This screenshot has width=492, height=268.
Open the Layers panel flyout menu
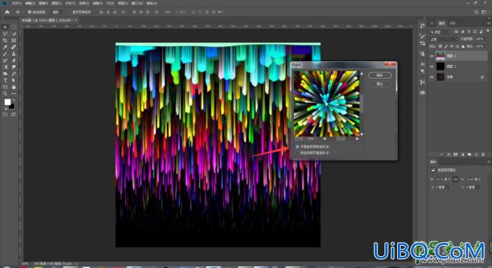(489, 23)
